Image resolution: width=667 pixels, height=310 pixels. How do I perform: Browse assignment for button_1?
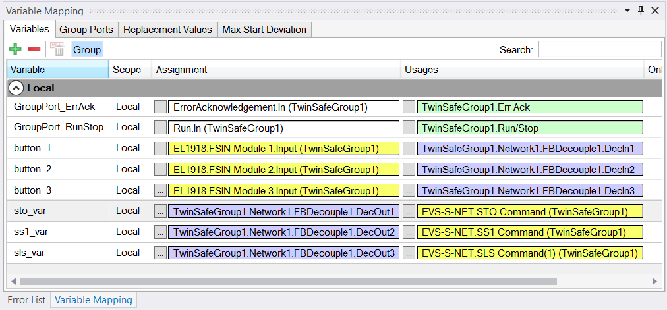(160, 148)
